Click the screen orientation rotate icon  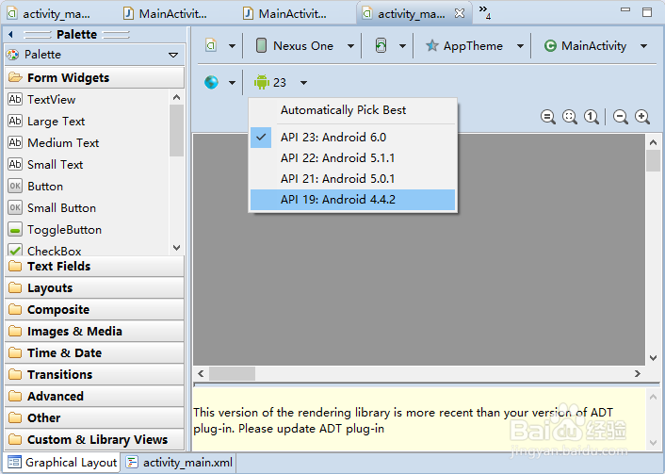point(381,45)
